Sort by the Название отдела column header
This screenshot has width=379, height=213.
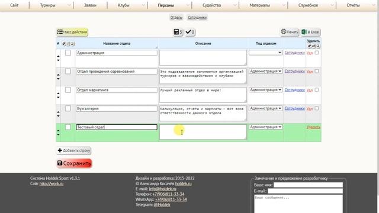(117, 43)
